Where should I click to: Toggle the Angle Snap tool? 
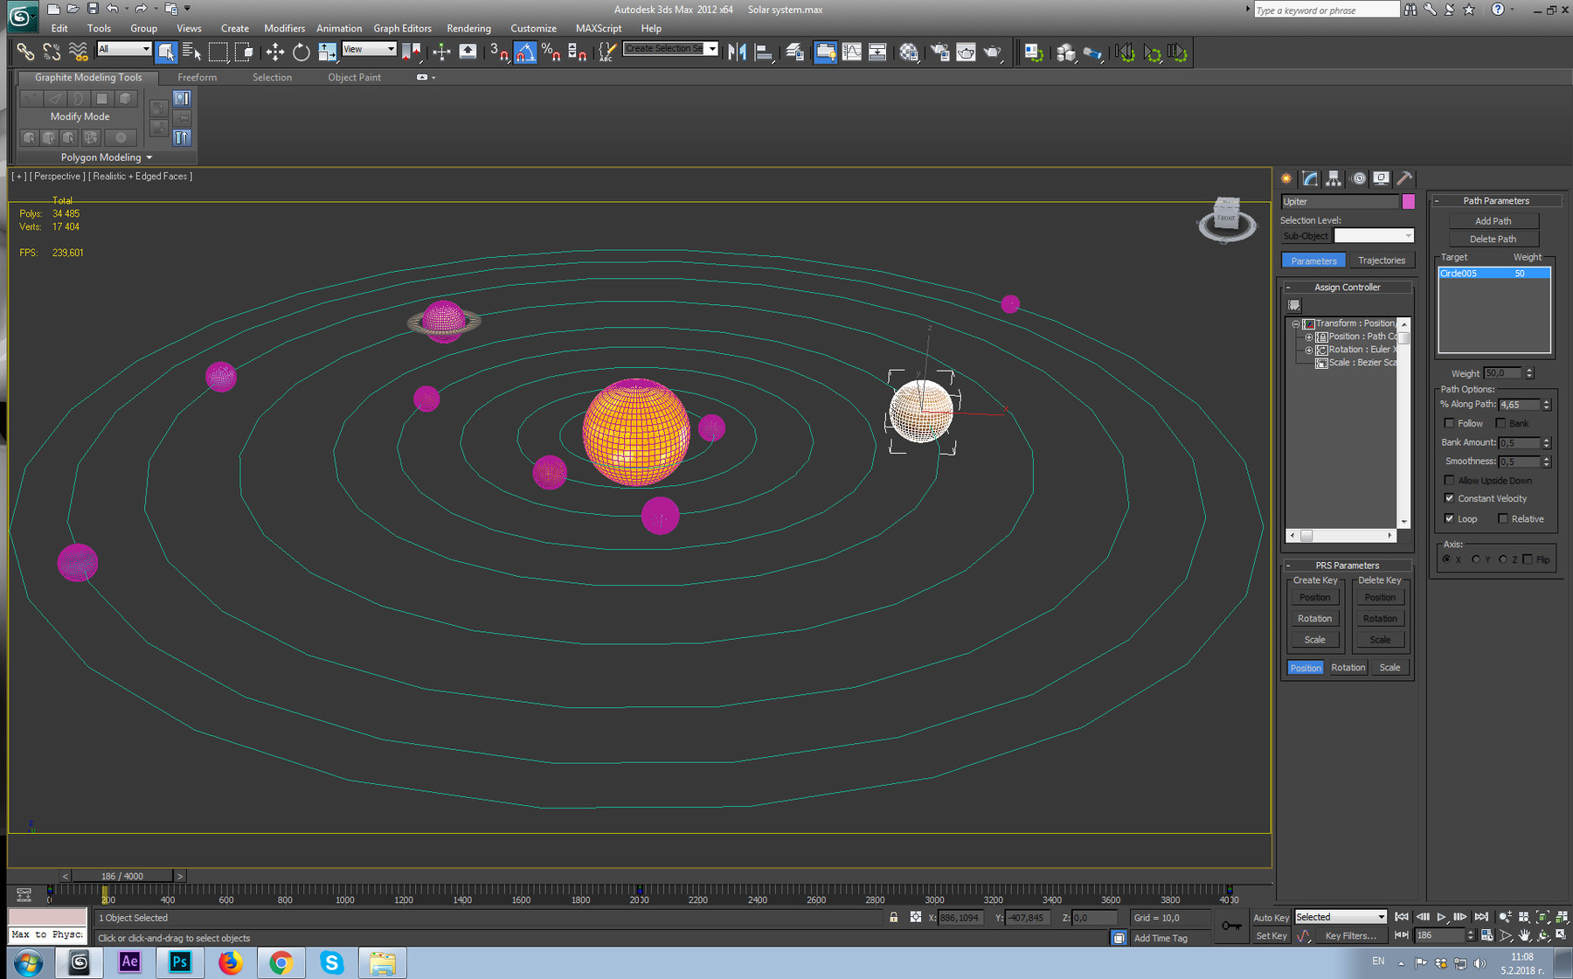point(524,52)
